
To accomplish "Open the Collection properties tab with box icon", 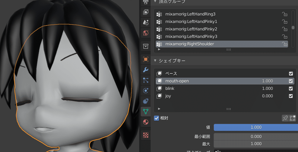I will [146, 46].
